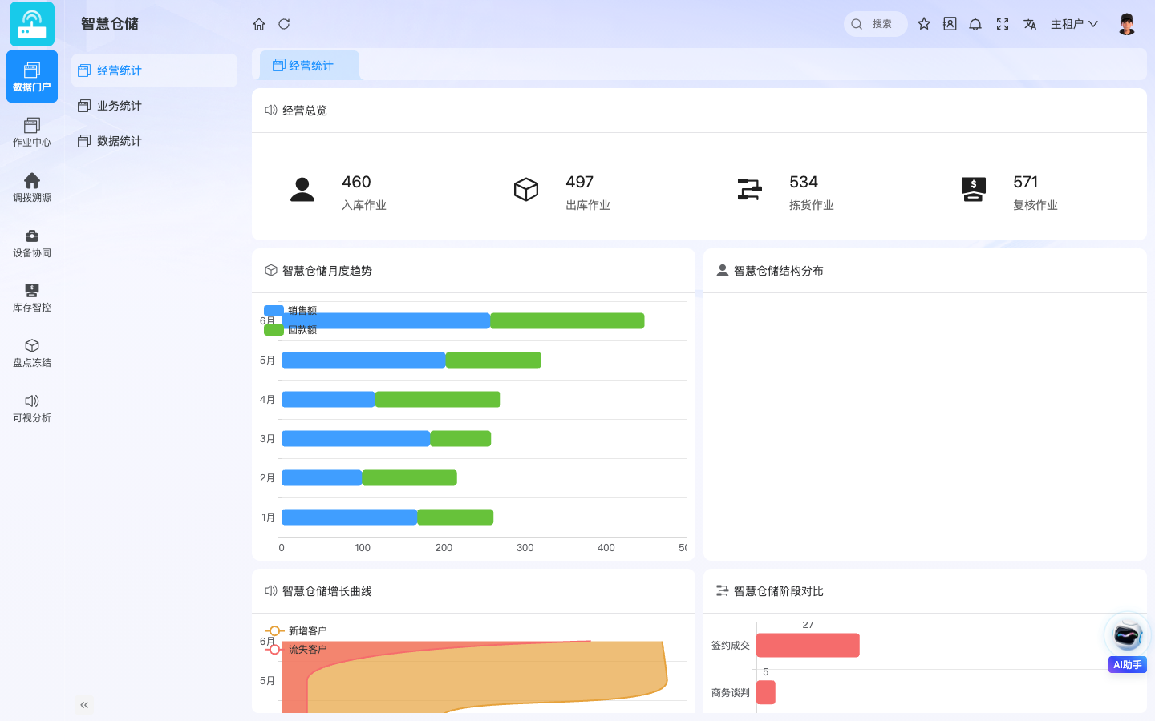
Task: Toggle fullscreen mode icon
Action: coord(1003,24)
